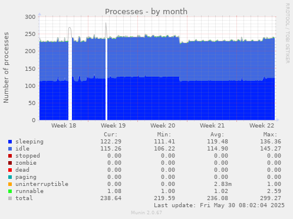Click total average value 236.08

[218, 198]
